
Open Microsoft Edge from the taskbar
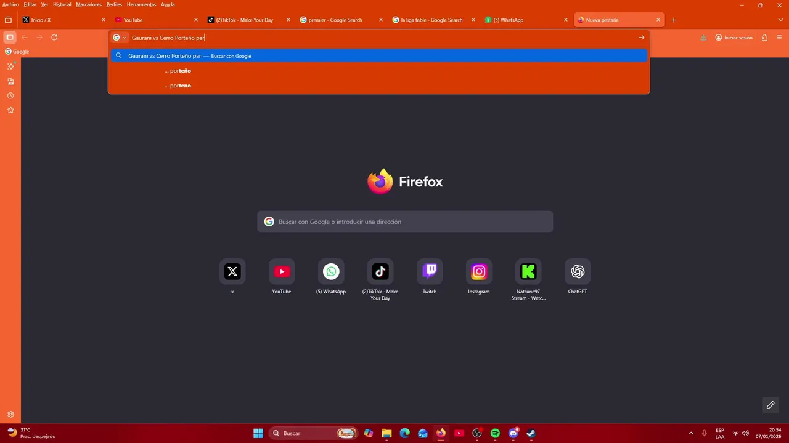[404, 433]
